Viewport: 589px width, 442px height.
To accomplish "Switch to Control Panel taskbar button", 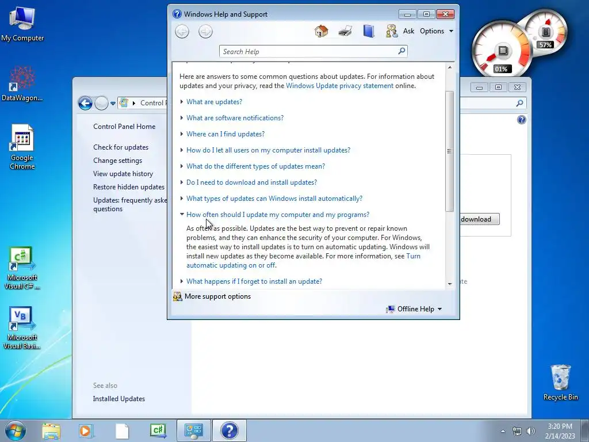I will coord(194,430).
